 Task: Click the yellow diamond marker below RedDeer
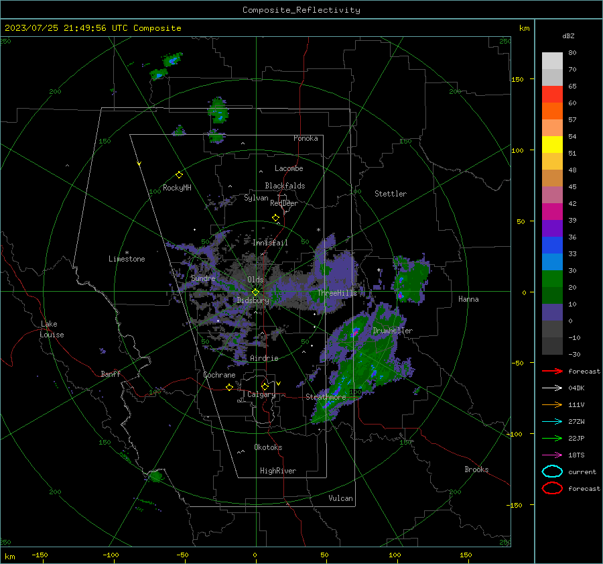click(x=275, y=218)
